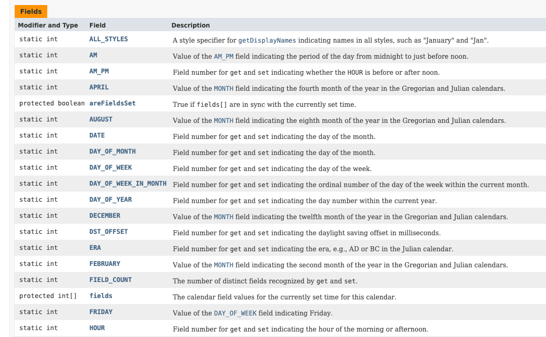
Task: Click the lowercase fields link in the Field column
Action: click(101, 296)
